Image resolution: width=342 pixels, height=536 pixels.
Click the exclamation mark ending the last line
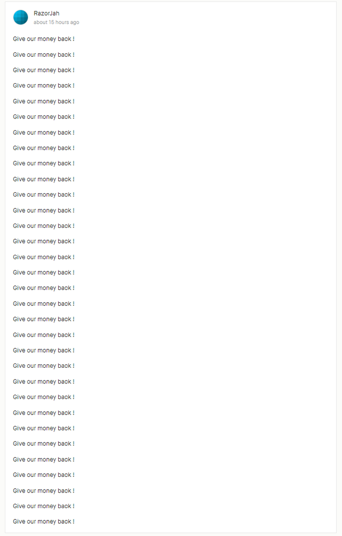pyautogui.click(x=73, y=521)
